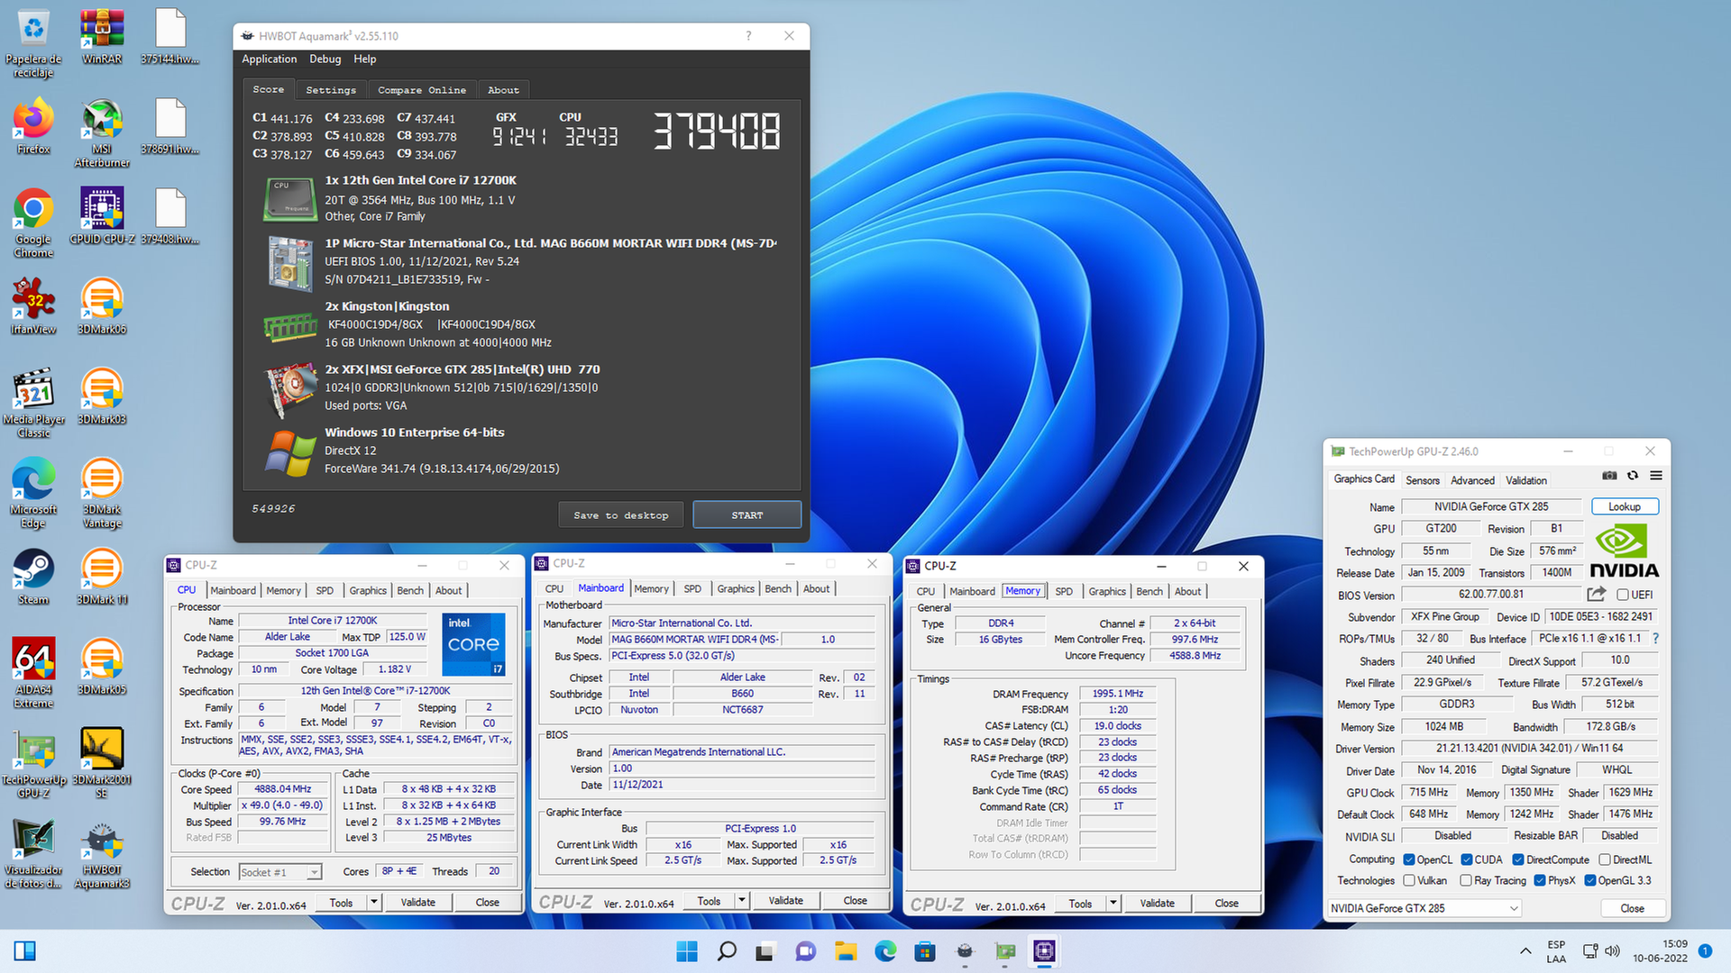The image size is (1731, 973).
Task: Switch to the Sensors tab in GPU-Z
Action: pos(1423,480)
